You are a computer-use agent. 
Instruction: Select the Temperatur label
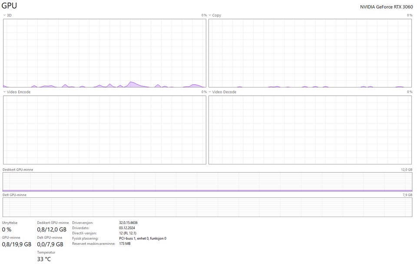pyautogui.click(x=46, y=252)
